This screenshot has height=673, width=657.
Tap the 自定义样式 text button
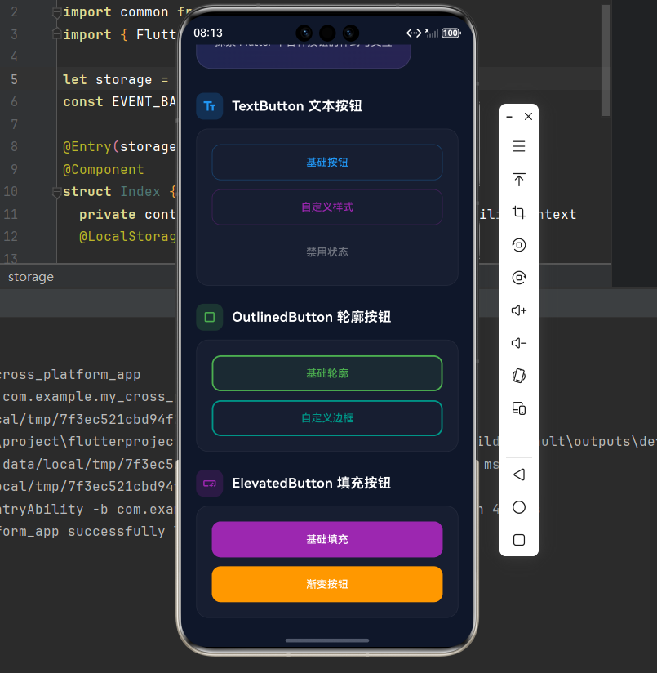pyautogui.click(x=327, y=207)
